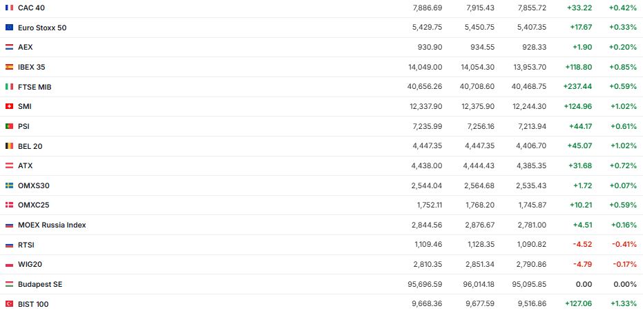643x313 pixels.
Task: Click the RTSI -0.41% percent change value
Action: (623, 245)
